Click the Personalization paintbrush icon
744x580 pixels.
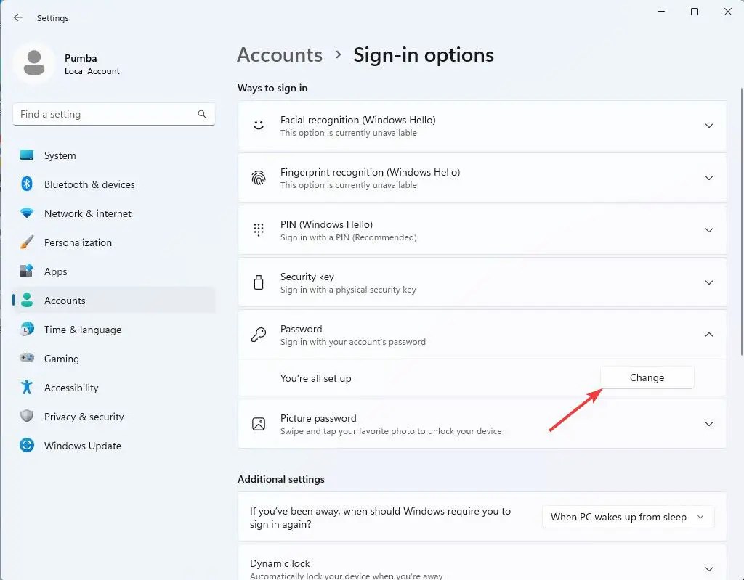click(27, 242)
